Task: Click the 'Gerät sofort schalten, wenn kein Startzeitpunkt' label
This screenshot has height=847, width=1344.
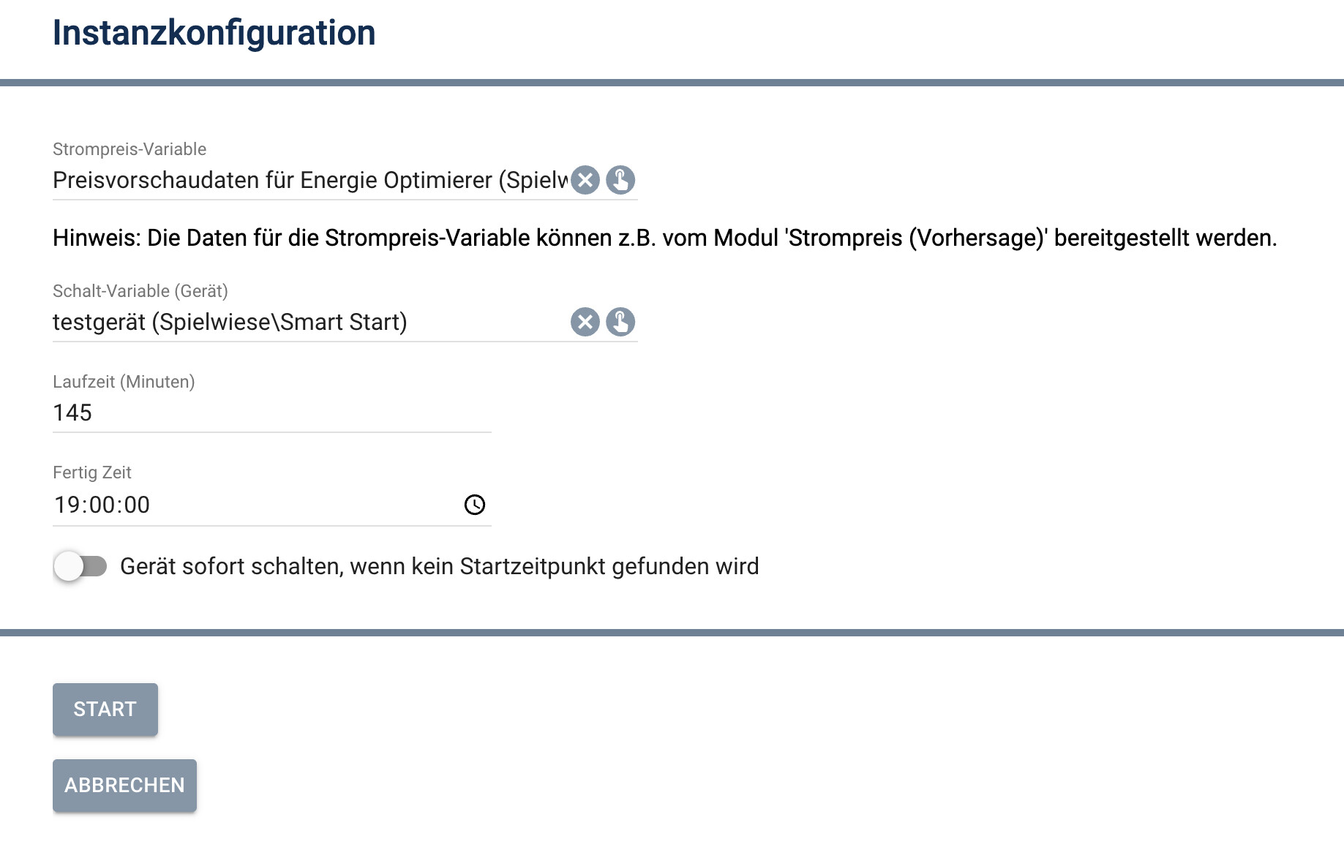Action: click(x=440, y=566)
